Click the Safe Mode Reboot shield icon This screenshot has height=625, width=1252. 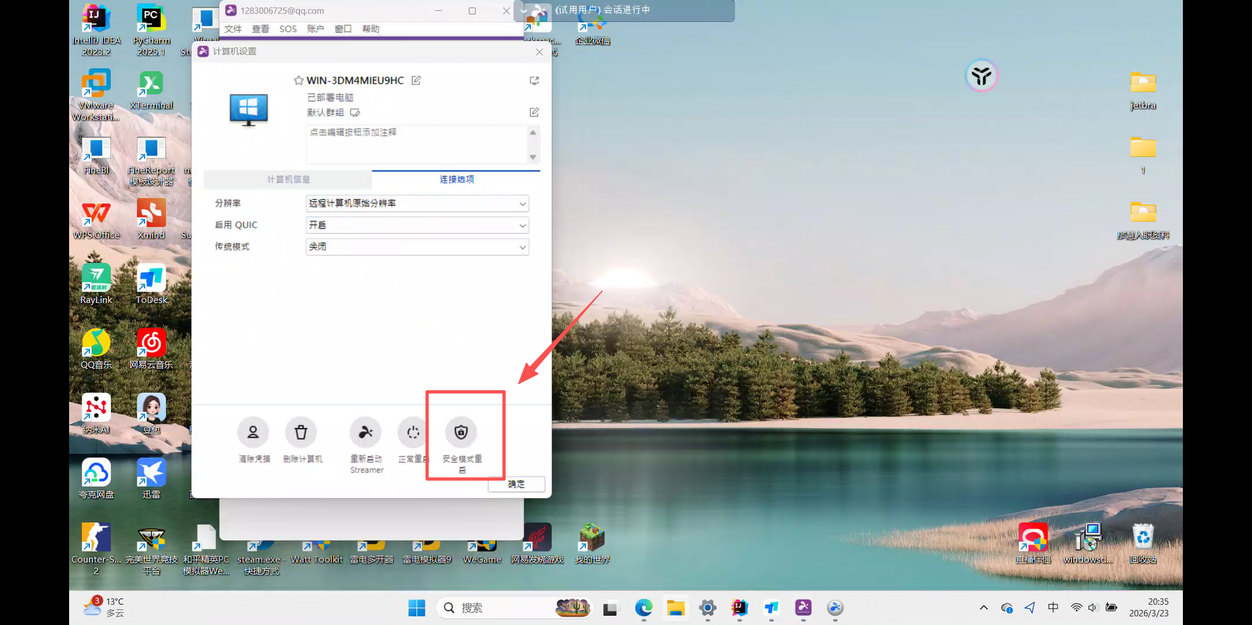click(x=461, y=432)
